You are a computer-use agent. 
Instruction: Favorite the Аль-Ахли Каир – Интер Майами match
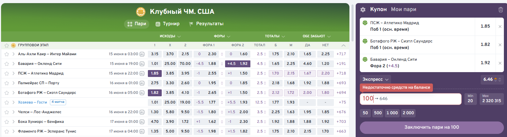[7, 54]
